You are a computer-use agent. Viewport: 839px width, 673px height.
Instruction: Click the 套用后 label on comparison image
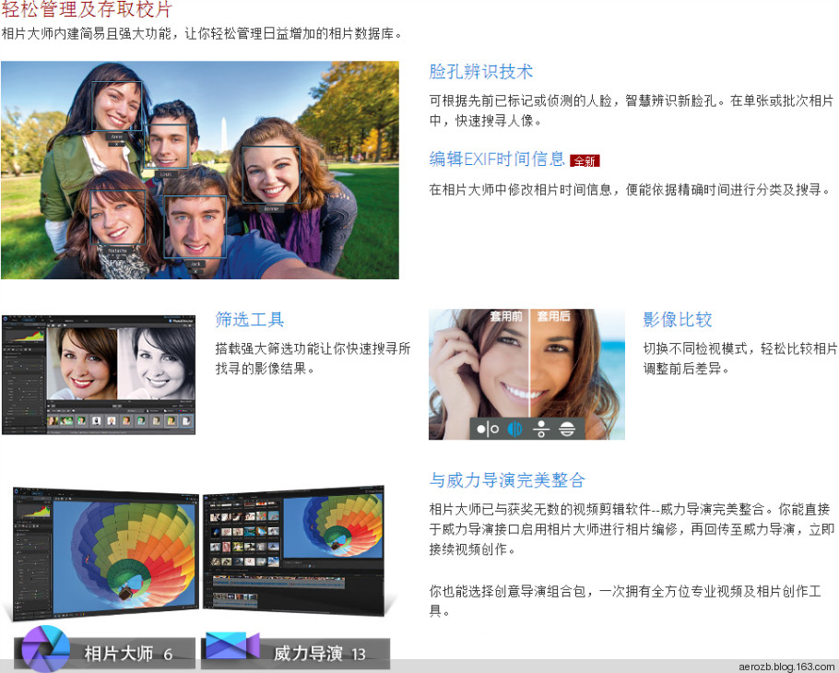coord(553,316)
